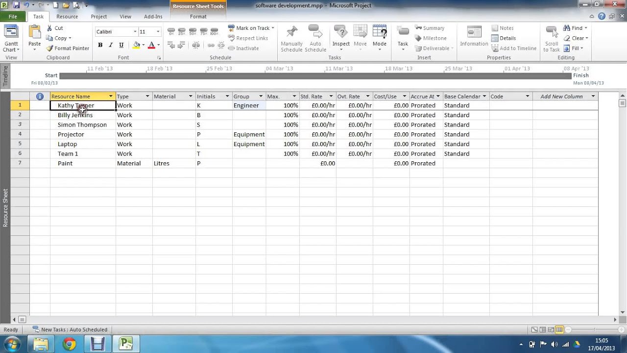
Task: Click the Split Task icon
Action: point(196,45)
